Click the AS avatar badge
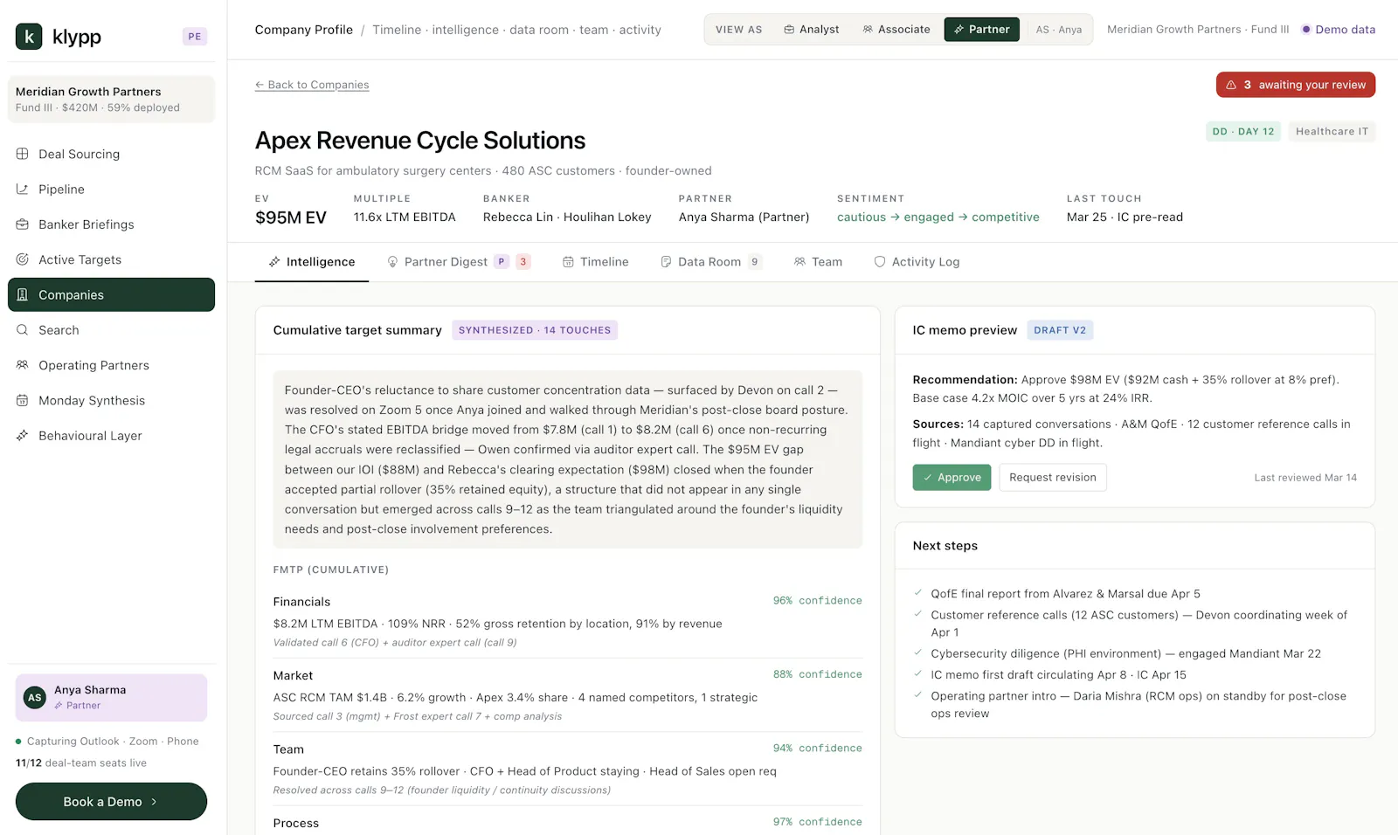Viewport: 1398px width, 835px height. [x=35, y=697]
